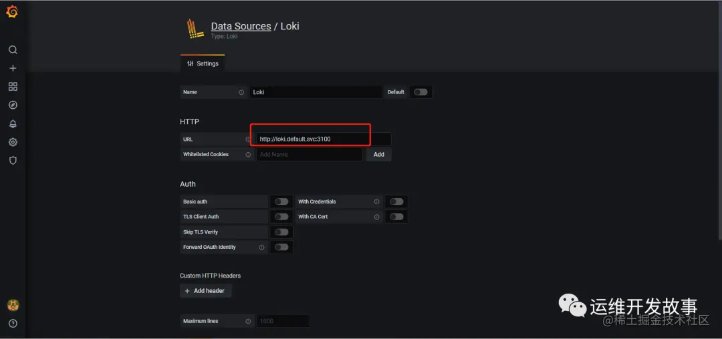Image resolution: width=722 pixels, height=339 pixels.
Task: Click the HTTP section heading
Action: [x=189, y=121]
